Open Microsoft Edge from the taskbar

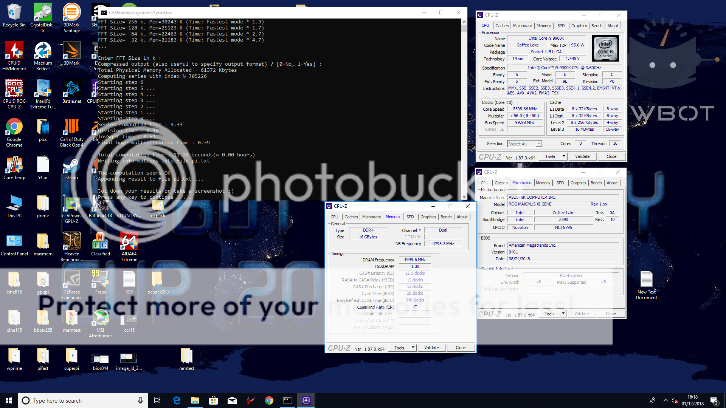point(176,400)
